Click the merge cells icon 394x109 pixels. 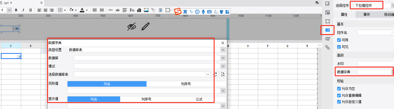[95, 10]
